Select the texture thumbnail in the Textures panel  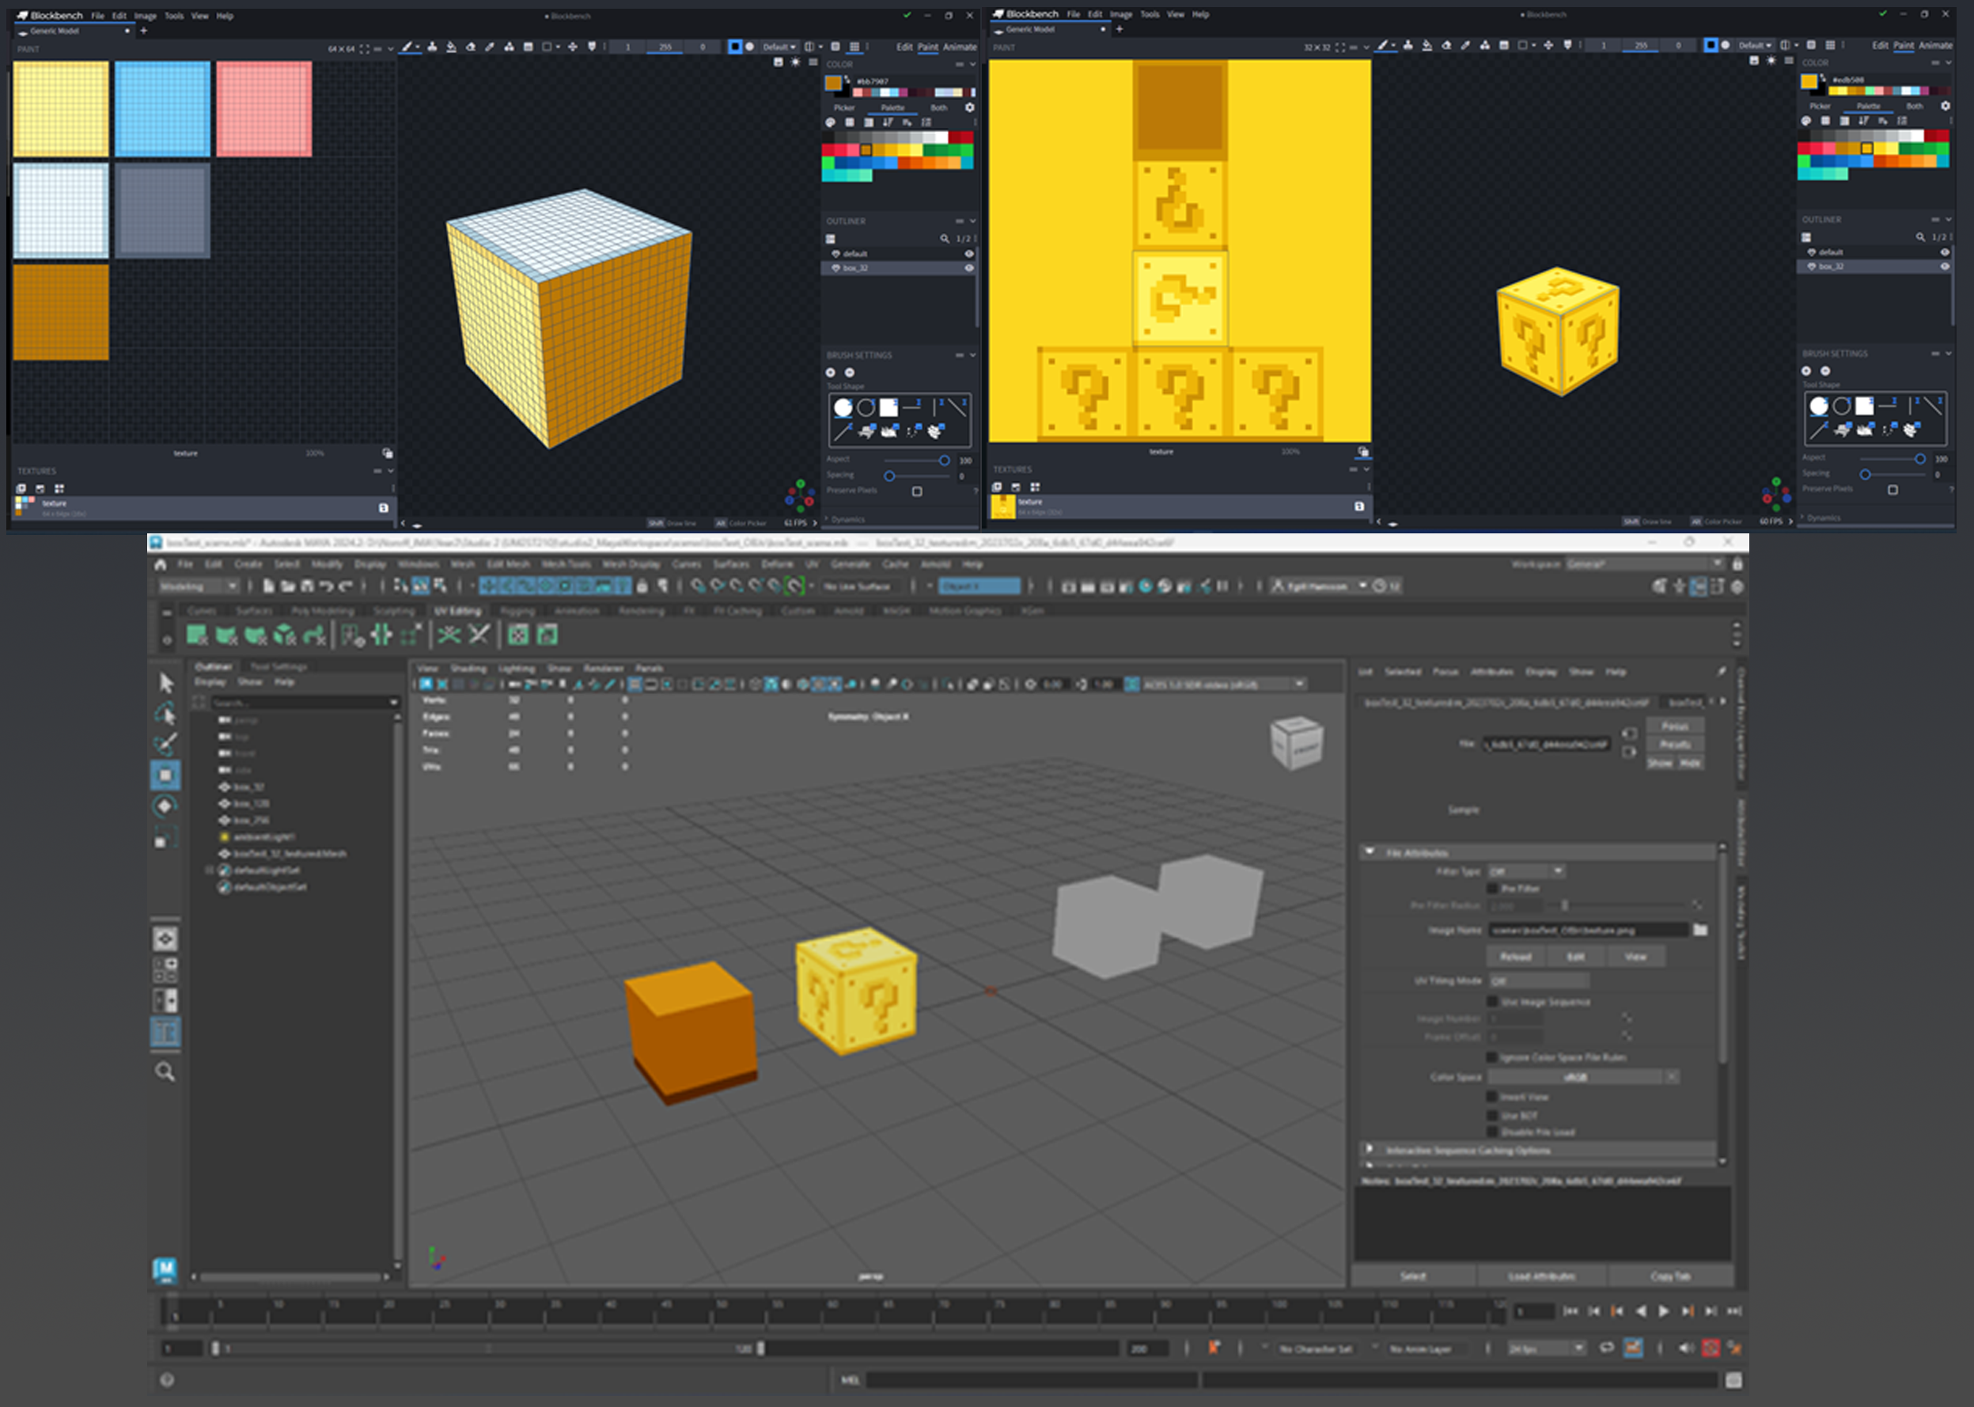pyautogui.click(x=26, y=506)
